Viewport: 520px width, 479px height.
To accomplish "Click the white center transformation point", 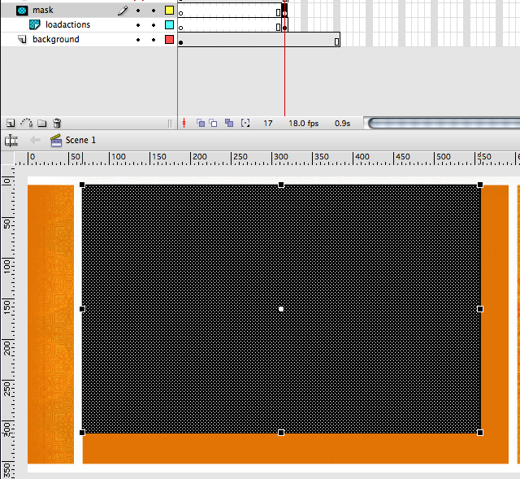I will pyautogui.click(x=281, y=309).
